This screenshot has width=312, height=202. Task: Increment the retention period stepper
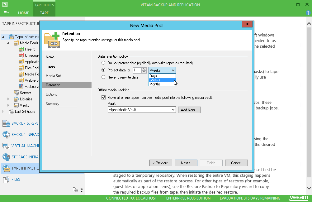[144, 69]
